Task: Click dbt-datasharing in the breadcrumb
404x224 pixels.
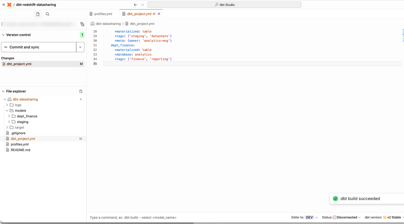Action: tap(108, 24)
